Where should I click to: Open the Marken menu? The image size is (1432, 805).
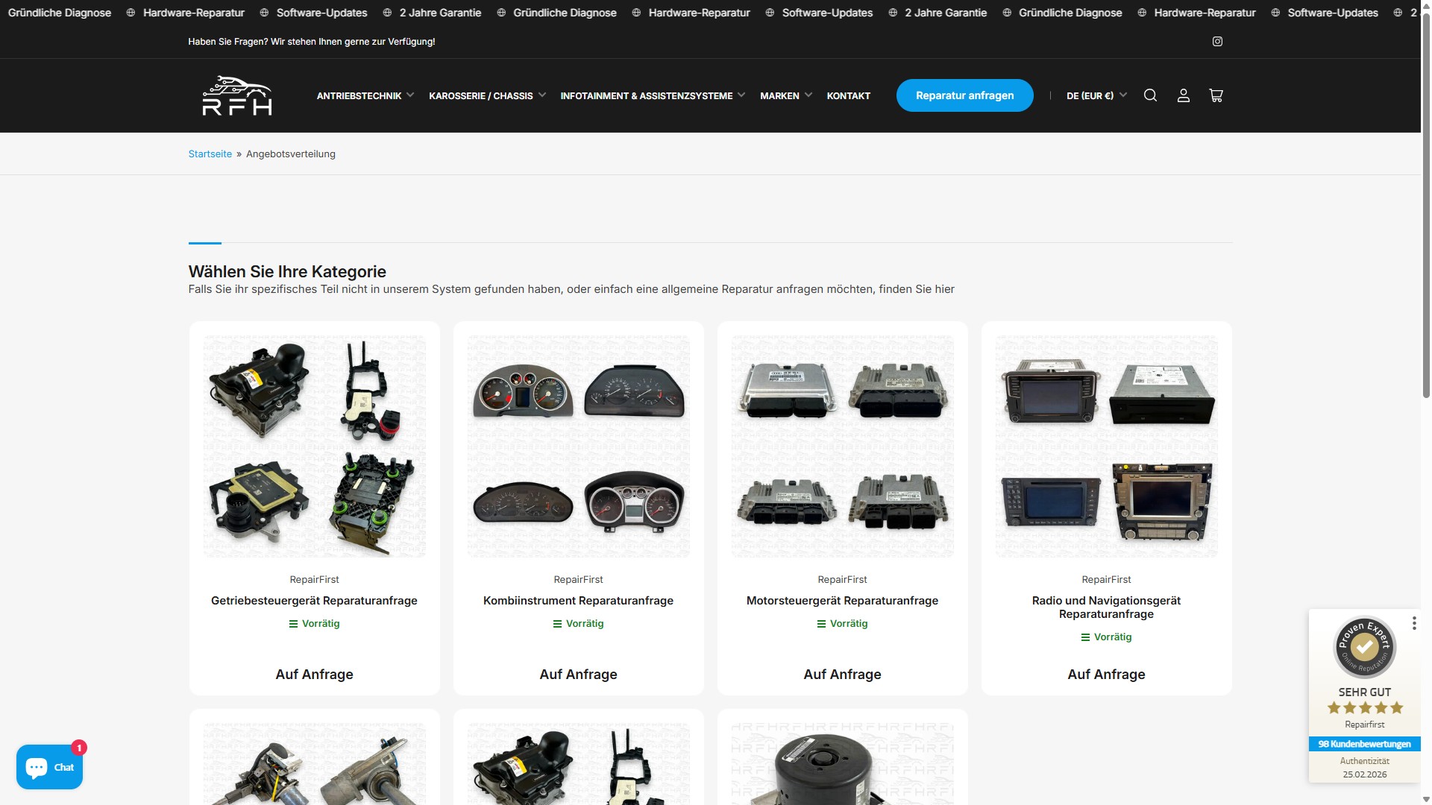click(785, 95)
